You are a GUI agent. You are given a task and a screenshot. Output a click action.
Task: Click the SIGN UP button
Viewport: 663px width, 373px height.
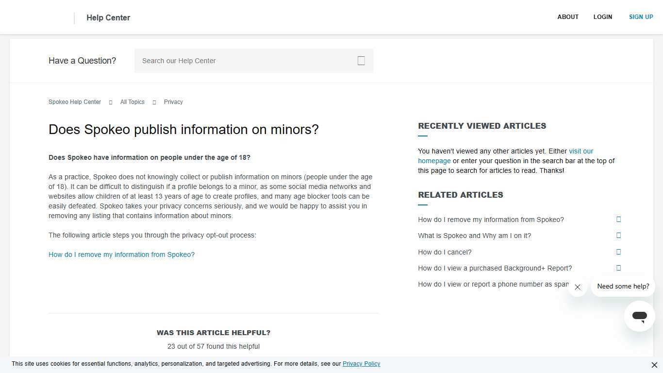[641, 17]
